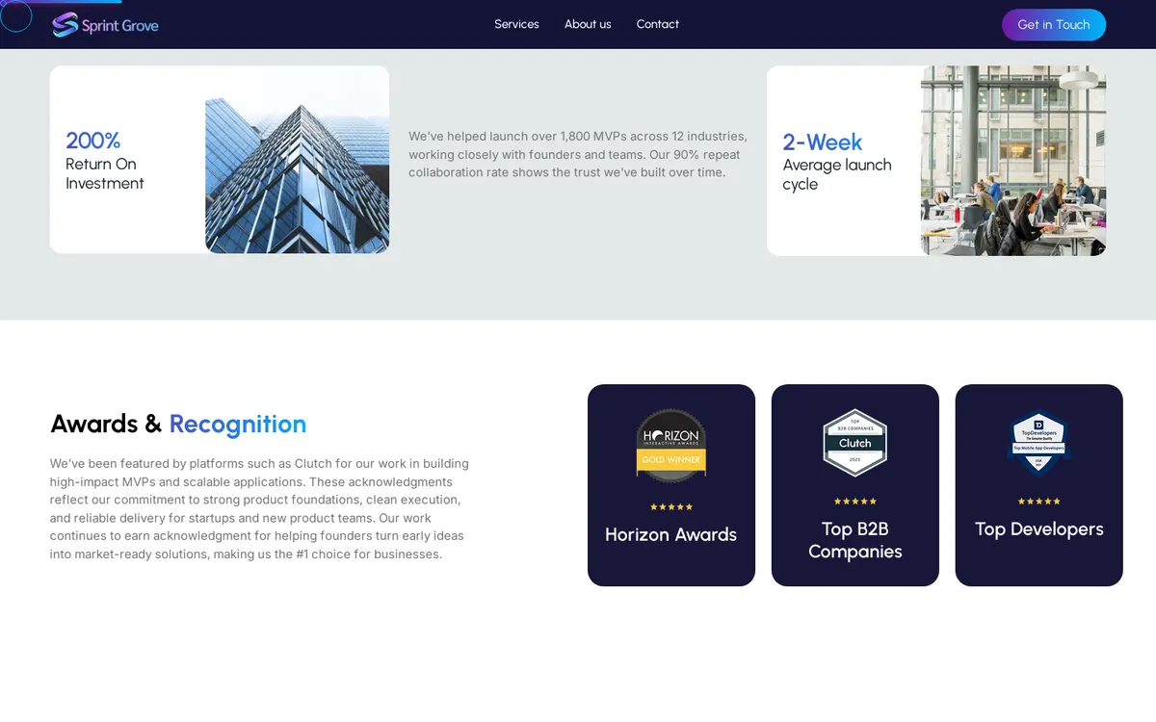The width and height of the screenshot is (1156, 722).
Task: Open the Services menu item
Action: click(x=516, y=24)
